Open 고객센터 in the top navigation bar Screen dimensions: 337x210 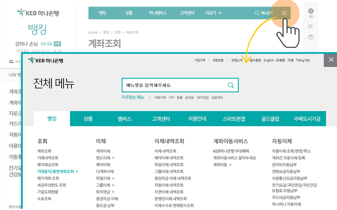tap(187, 13)
